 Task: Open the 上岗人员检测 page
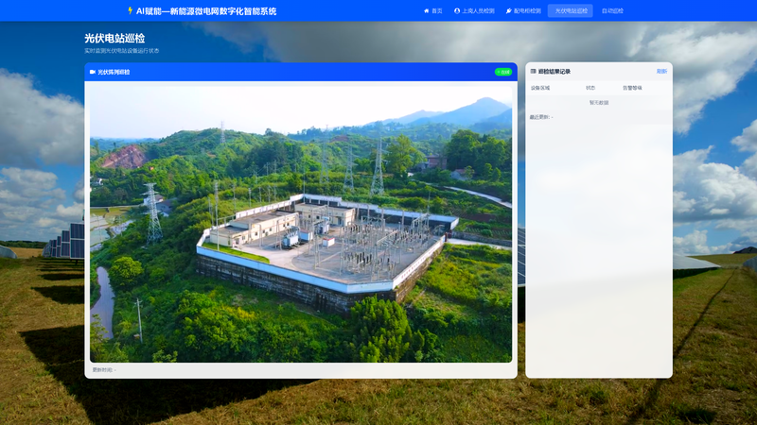click(474, 10)
